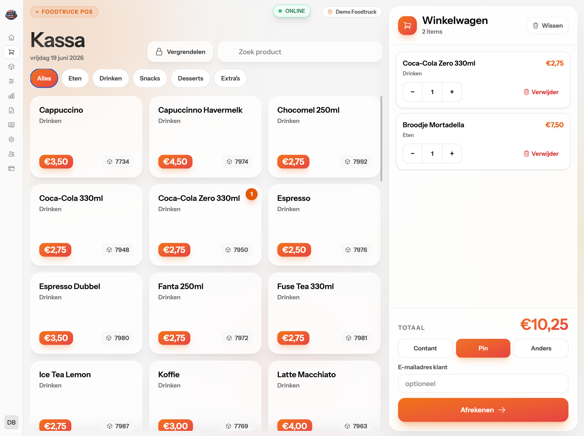Click the orange Winkelwagen cart icon
584x436 pixels.
(x=407, y=25)
